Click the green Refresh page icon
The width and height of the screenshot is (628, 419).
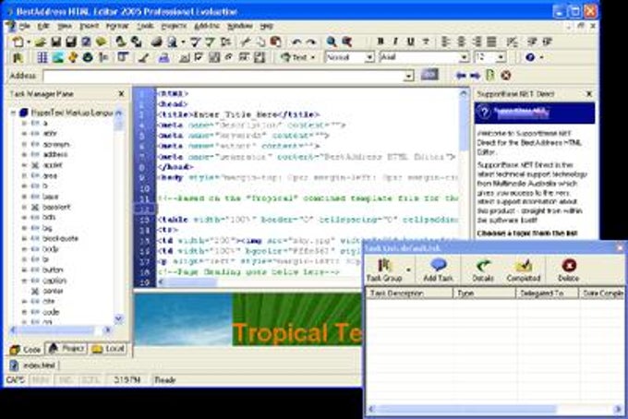click(489, 75)
